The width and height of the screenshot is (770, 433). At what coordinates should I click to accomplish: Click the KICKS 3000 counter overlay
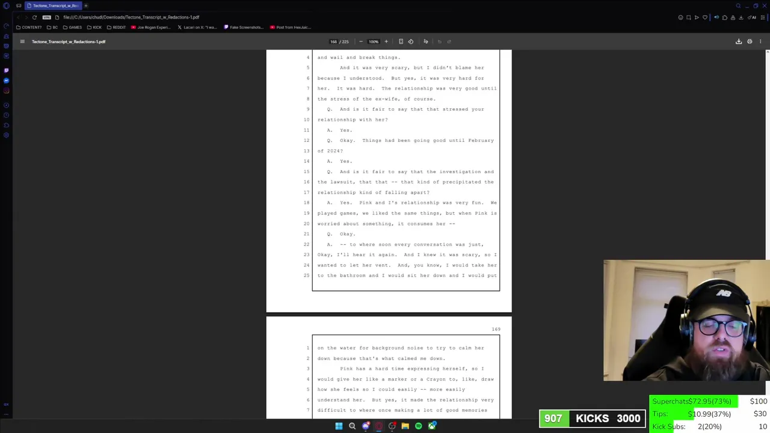593,418
